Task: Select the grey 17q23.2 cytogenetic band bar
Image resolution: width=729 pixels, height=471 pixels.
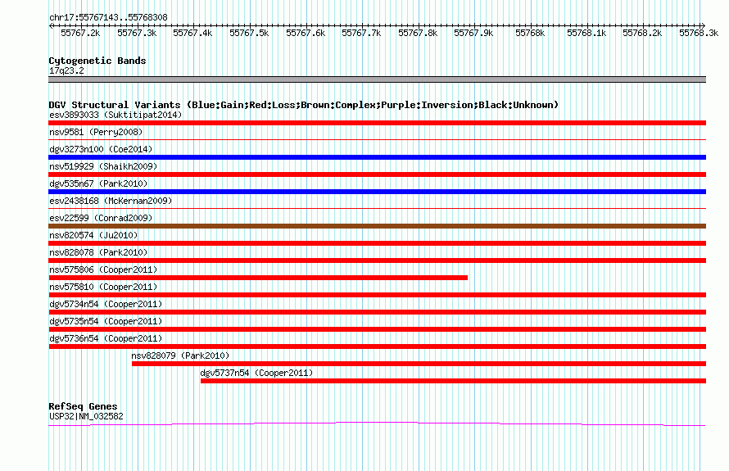Action: (377, 79)
